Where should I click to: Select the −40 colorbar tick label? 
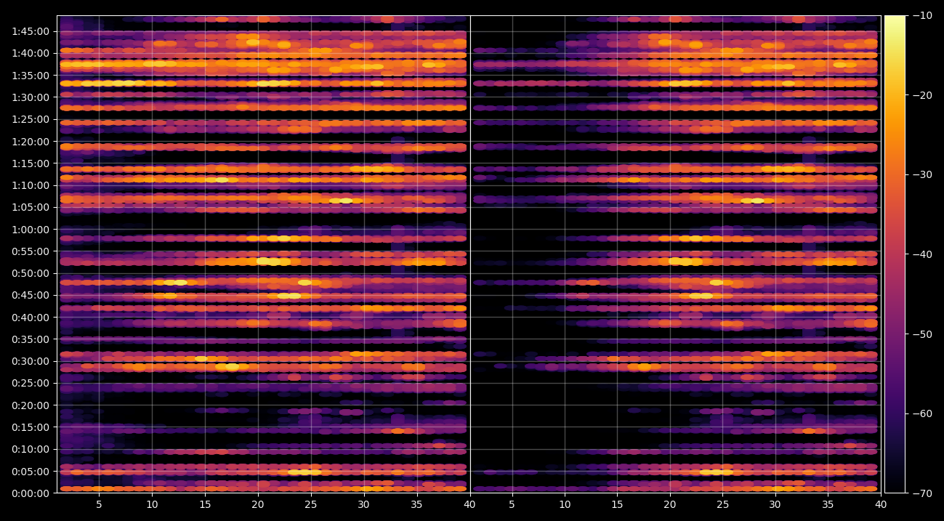coord(922,254)
